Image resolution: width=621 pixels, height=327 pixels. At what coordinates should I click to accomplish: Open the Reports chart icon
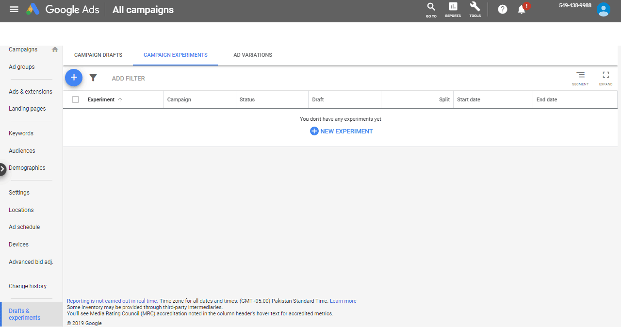click(453, 9)
